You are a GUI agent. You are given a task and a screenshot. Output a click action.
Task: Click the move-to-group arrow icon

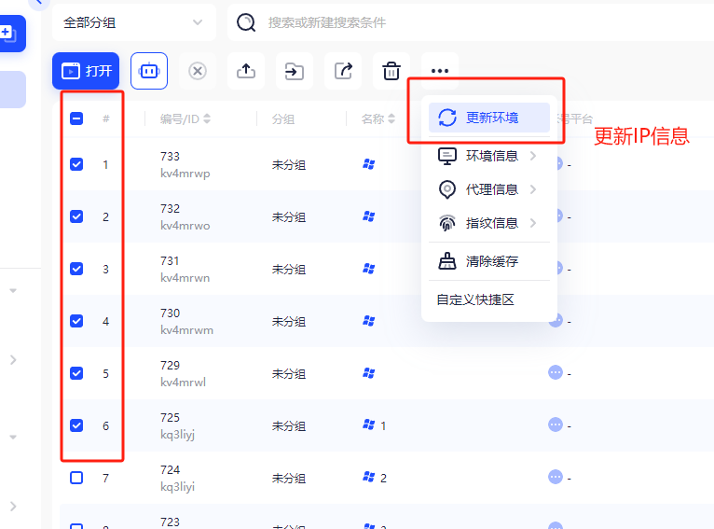point(295,71)
